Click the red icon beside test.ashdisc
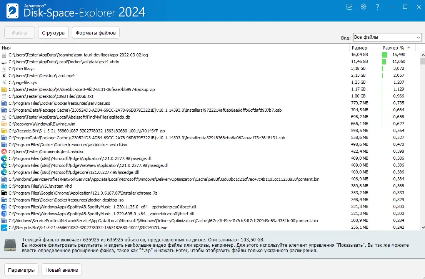 click(4, 152)
